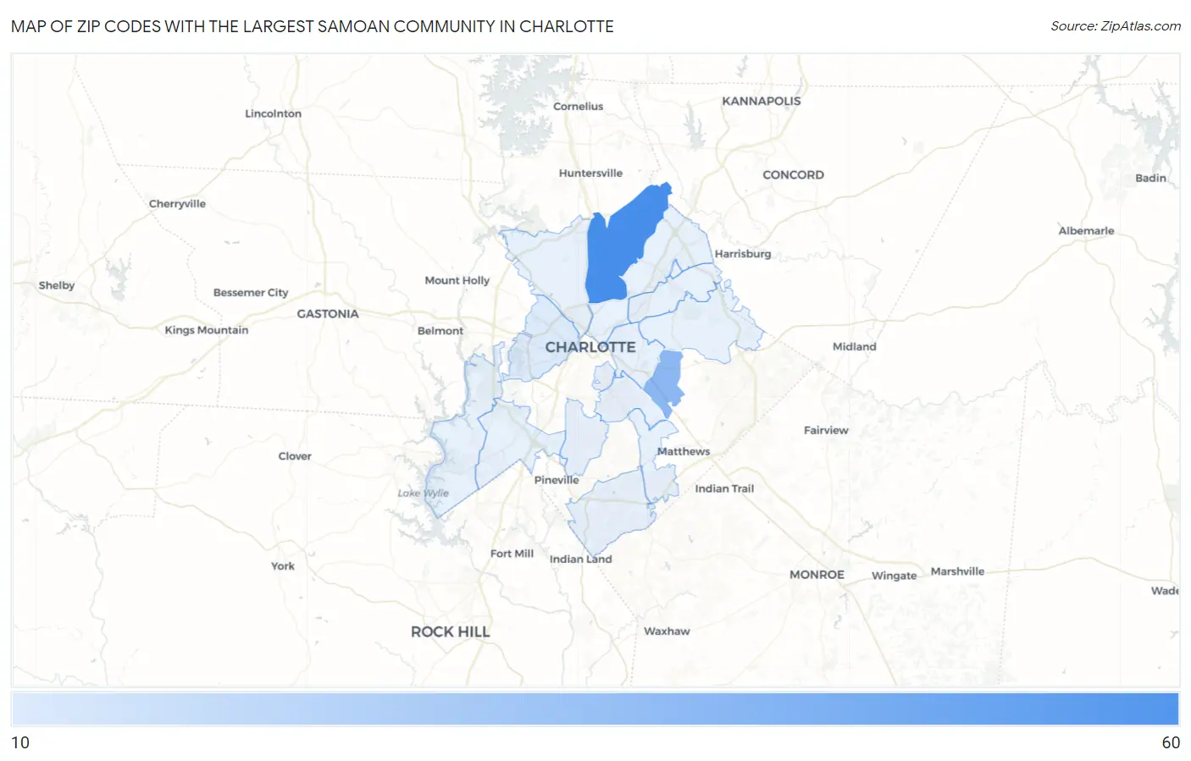The image size is (1191, 761).
Task: Click the Fort Mill label
Action: click(512, 554)
